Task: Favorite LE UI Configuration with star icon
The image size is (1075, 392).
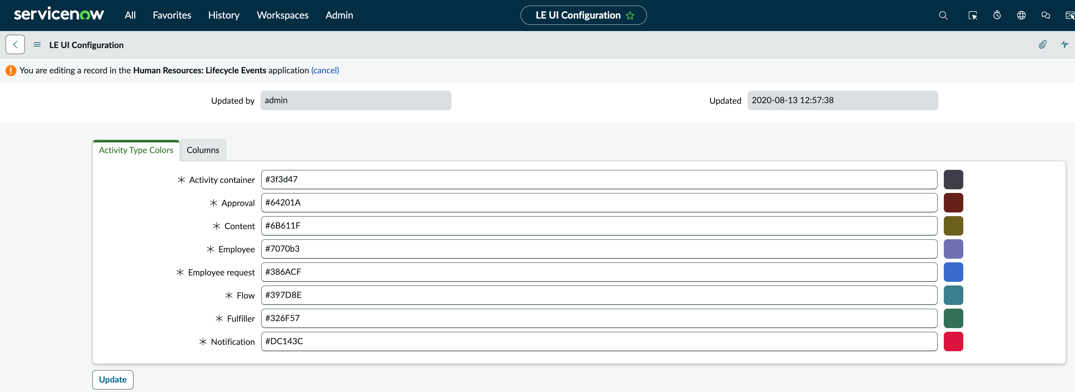Action: [630, 16]
